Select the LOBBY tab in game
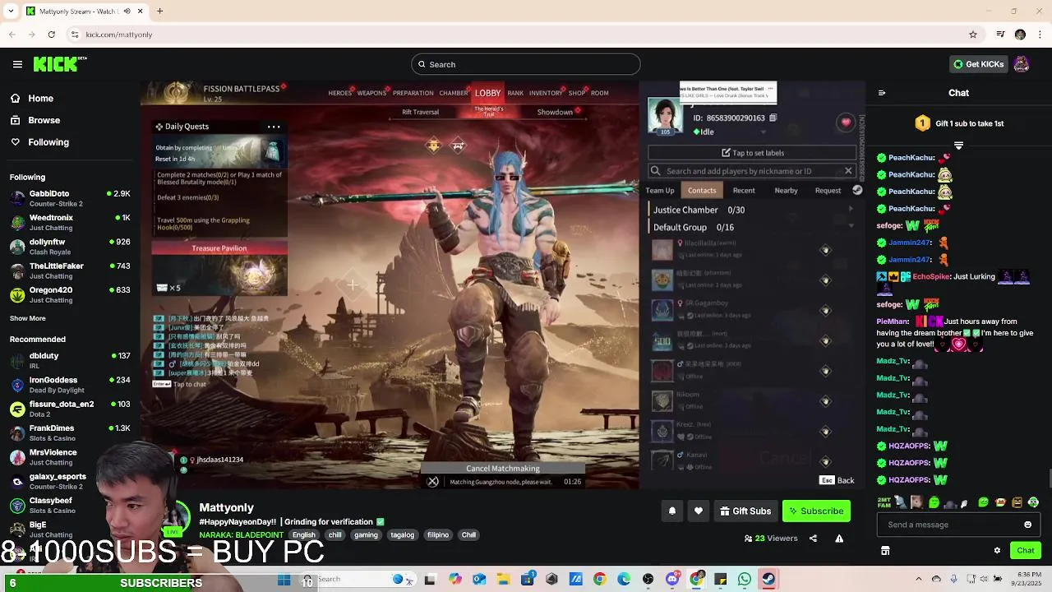Image resolution: width=1052 pixels, height=592 pixels. point(487,93)
